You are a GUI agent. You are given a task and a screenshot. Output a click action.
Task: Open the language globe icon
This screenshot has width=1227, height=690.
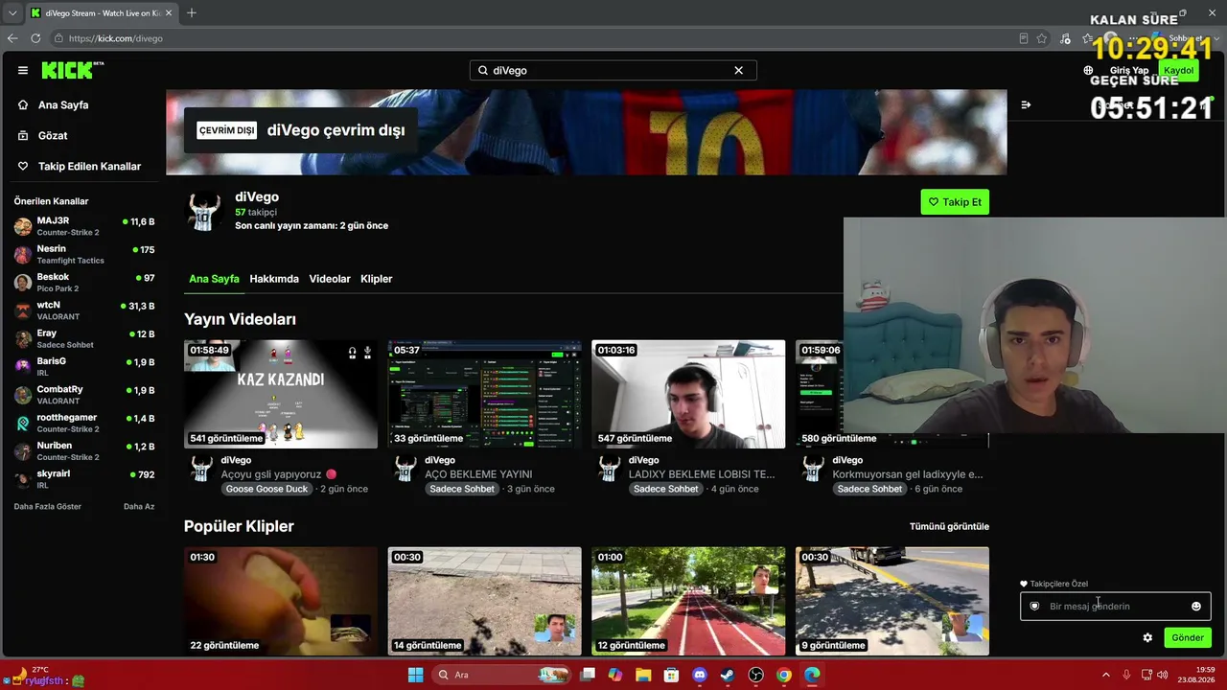pos(1088,70)
